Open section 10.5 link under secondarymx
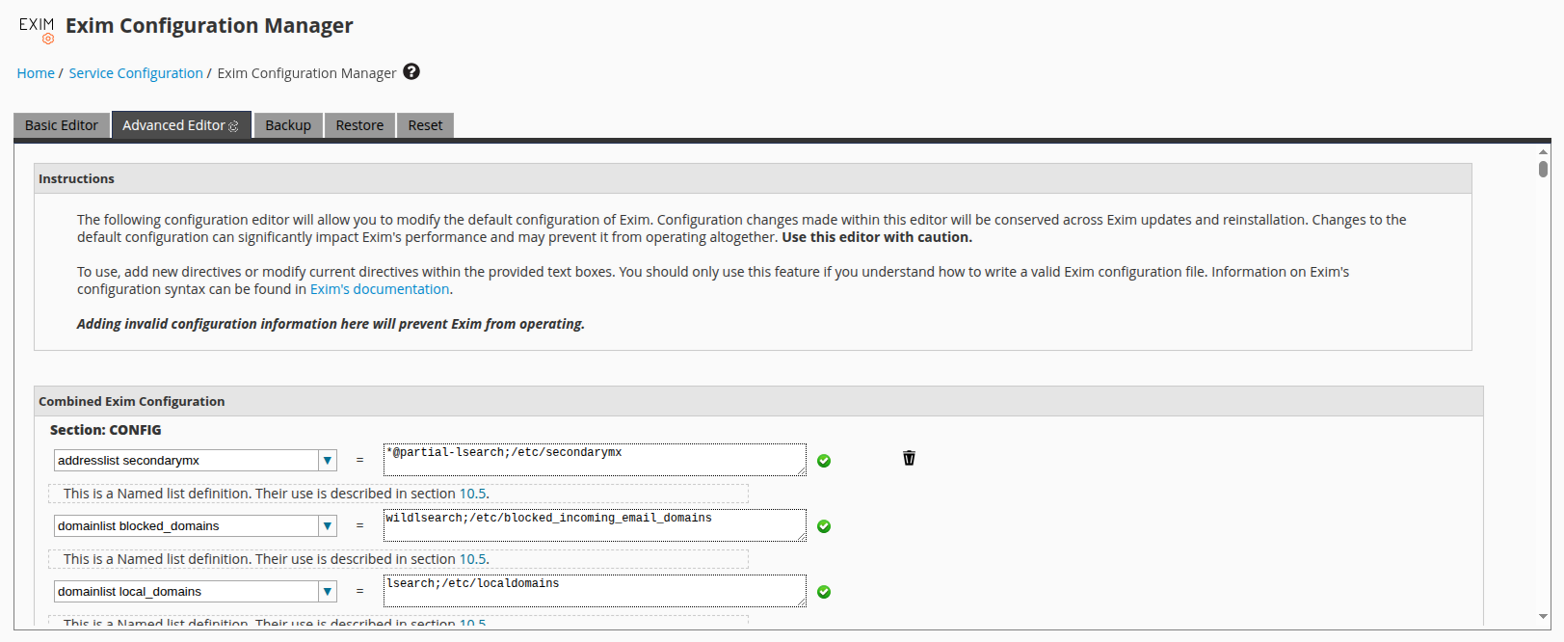Viewport: 1564px width, 642px height. pyautogui.click(x=472, y=494)
